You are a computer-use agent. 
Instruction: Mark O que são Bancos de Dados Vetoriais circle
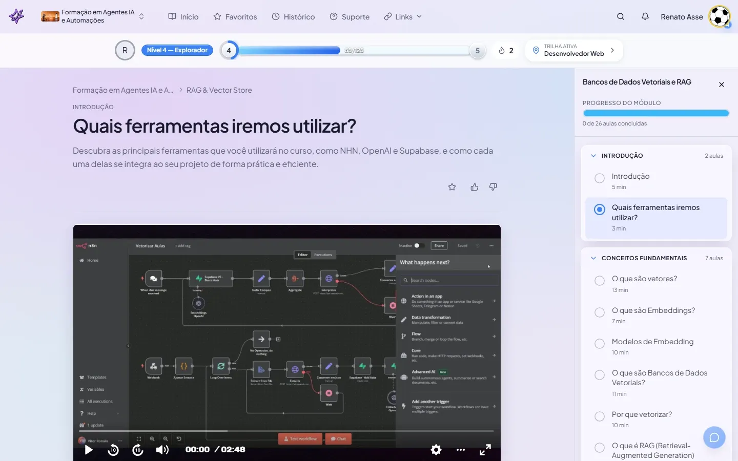[x=600, y=375]
